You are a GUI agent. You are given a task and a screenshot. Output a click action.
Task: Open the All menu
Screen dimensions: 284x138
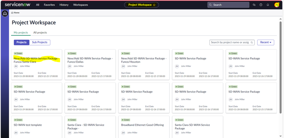coord(38,5)
